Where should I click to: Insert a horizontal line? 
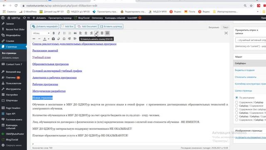coord(39,39)
